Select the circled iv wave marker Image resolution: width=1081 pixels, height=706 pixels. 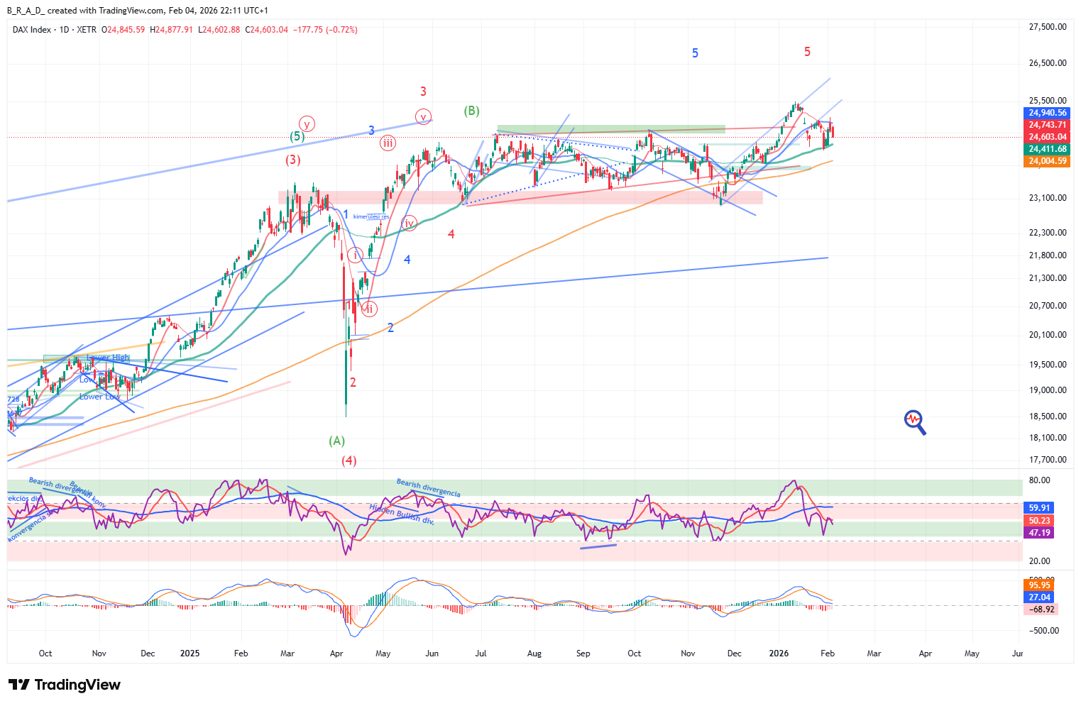coord(409,224)
